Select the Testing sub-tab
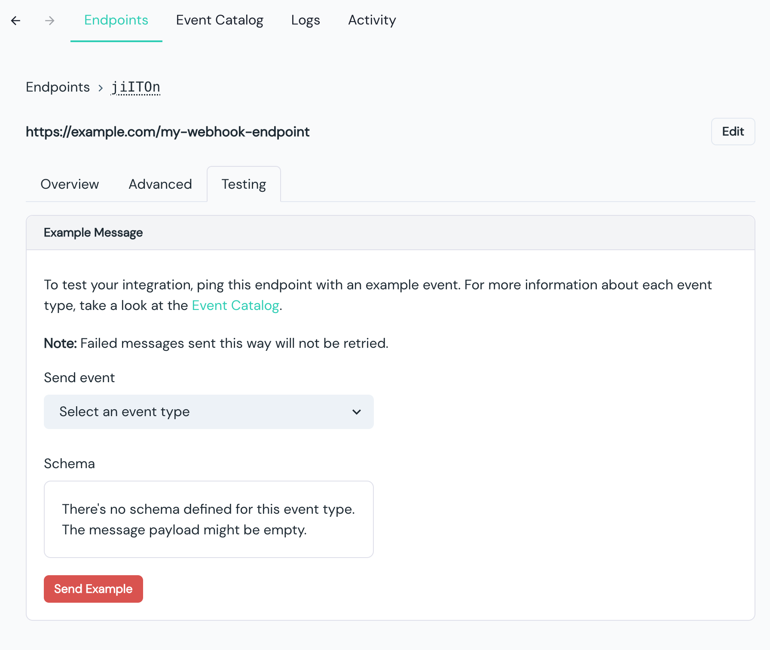770x650 pixels. click(x=244, y=184)
